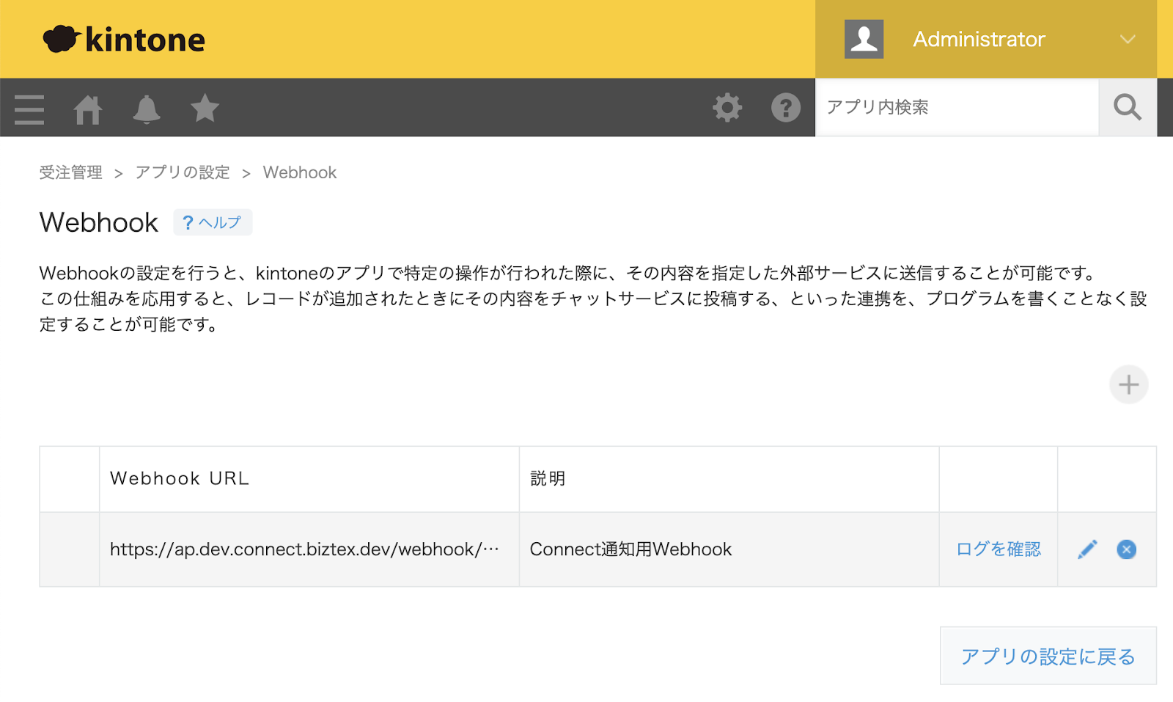Delete the Connect通知用Webhook with X icon
The height and width of the screenshot is (702, 1173).
pos(1127,549)
